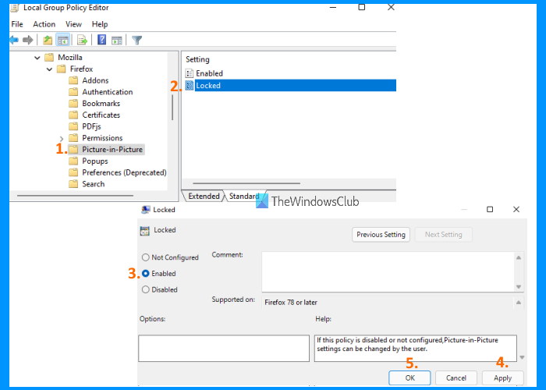Image resolution: width=546 pixels, height=390 pixels.
Task: Click the Mozilla folder icon
Action: click(49, 57)
